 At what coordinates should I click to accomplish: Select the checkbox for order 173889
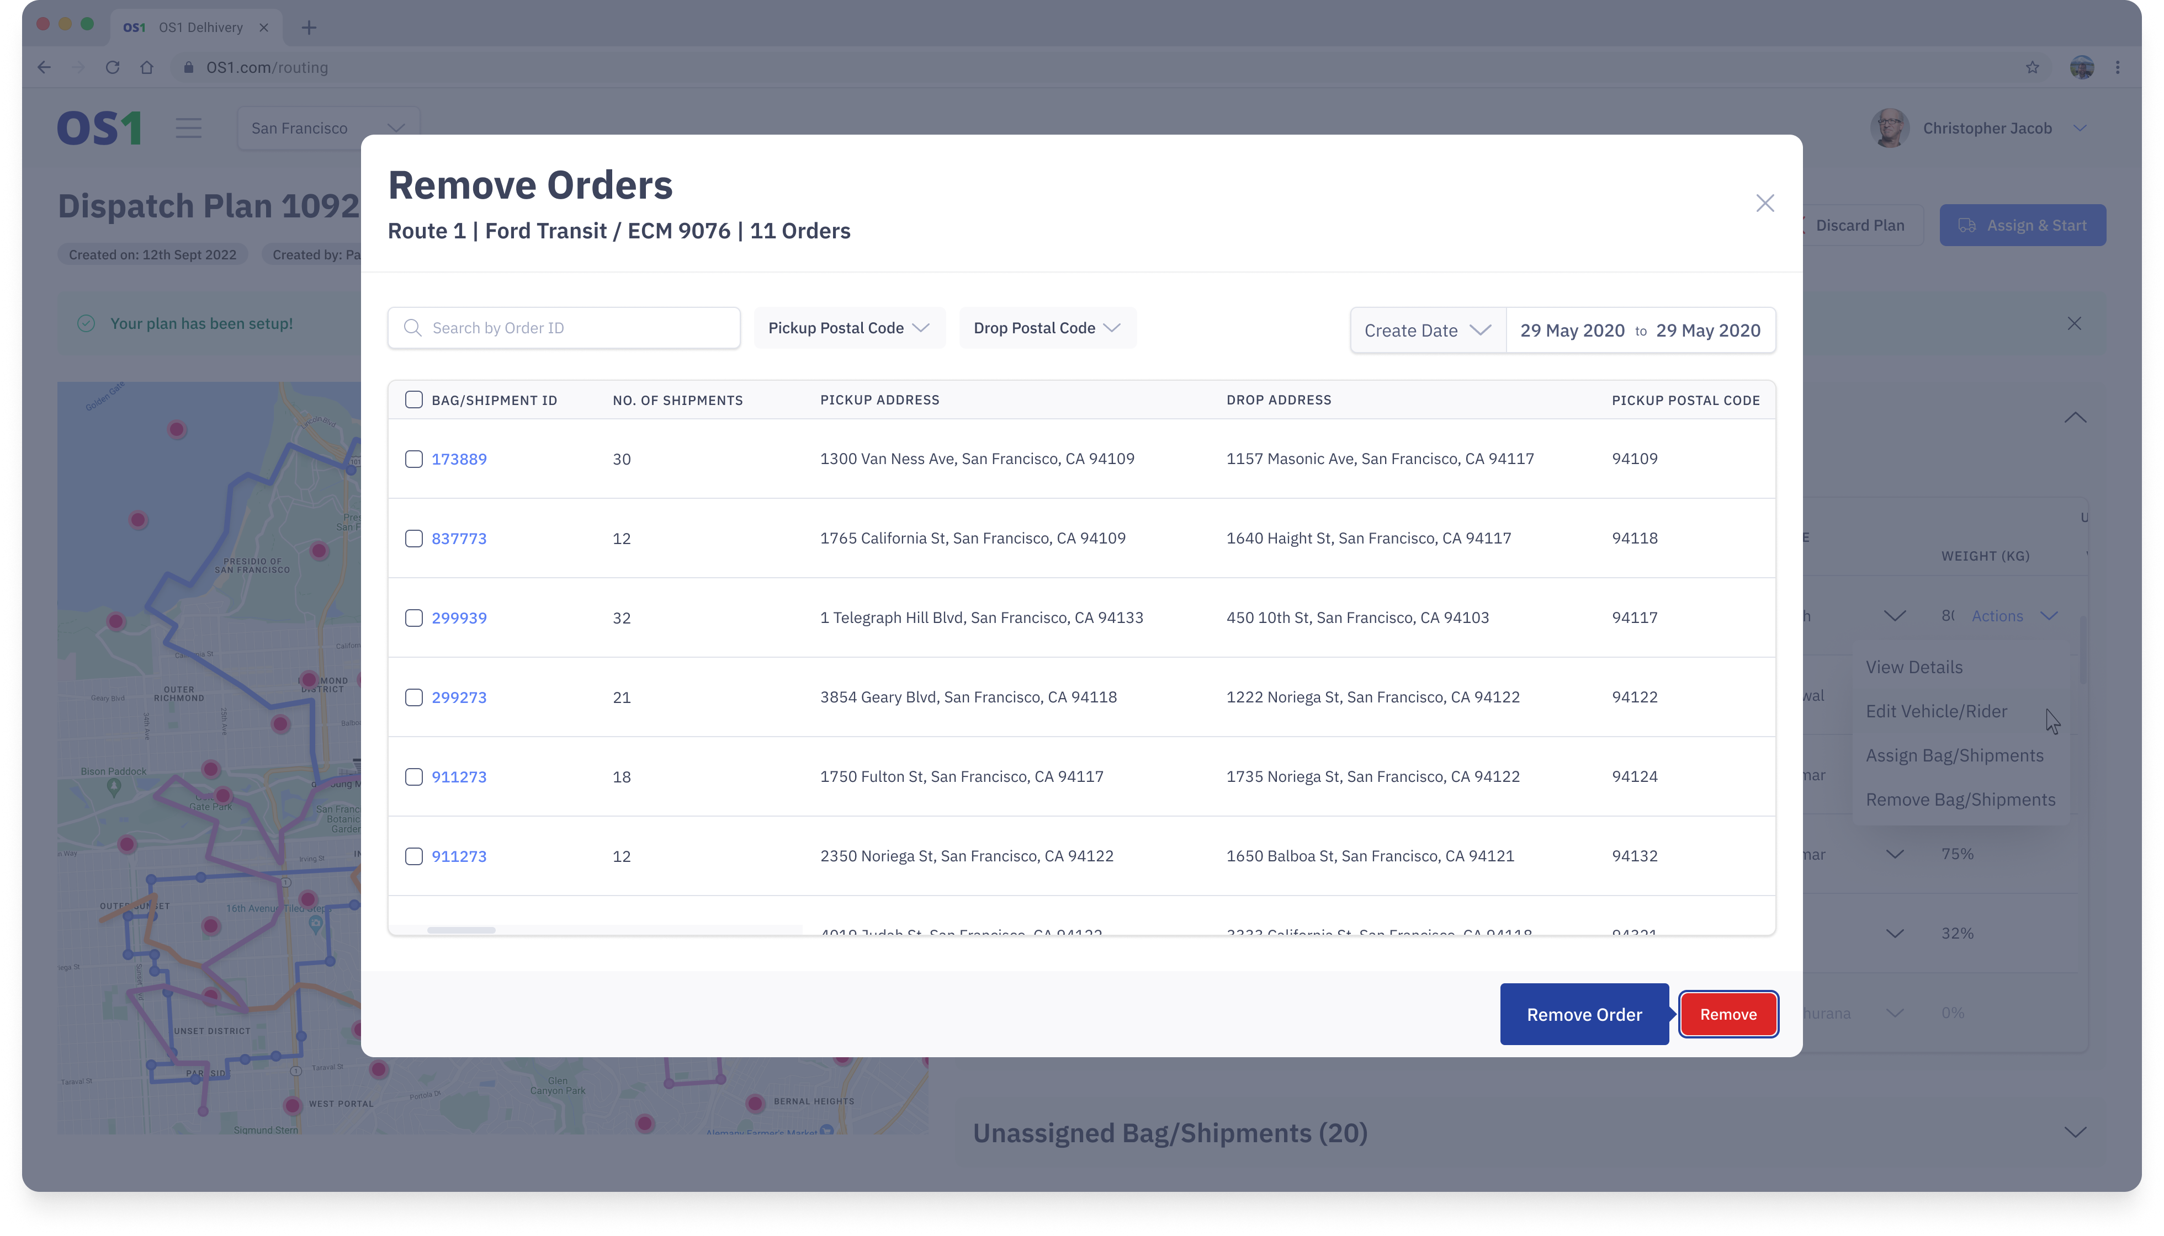tap(413, 459)
